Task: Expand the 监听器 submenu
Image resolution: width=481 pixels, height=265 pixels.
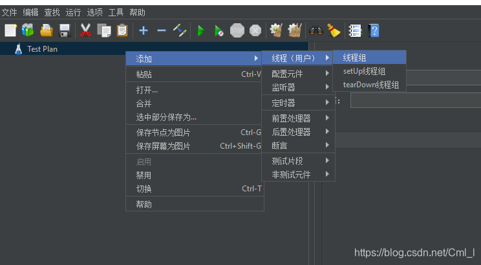Action: pyautogui.click(x=297, y=87)
